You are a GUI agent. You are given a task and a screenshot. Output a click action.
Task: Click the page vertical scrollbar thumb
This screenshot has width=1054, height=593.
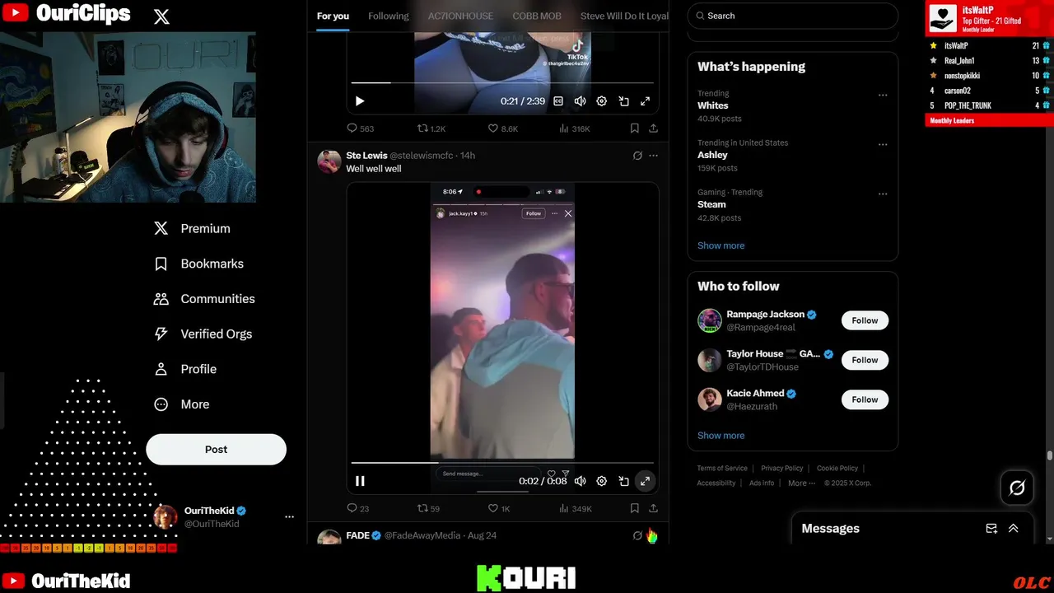click(x=1050, y=455)
